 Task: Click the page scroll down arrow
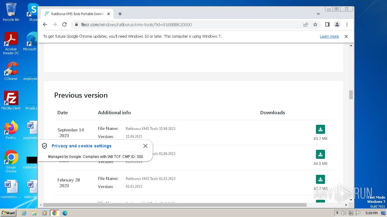(x=351, y=200)
